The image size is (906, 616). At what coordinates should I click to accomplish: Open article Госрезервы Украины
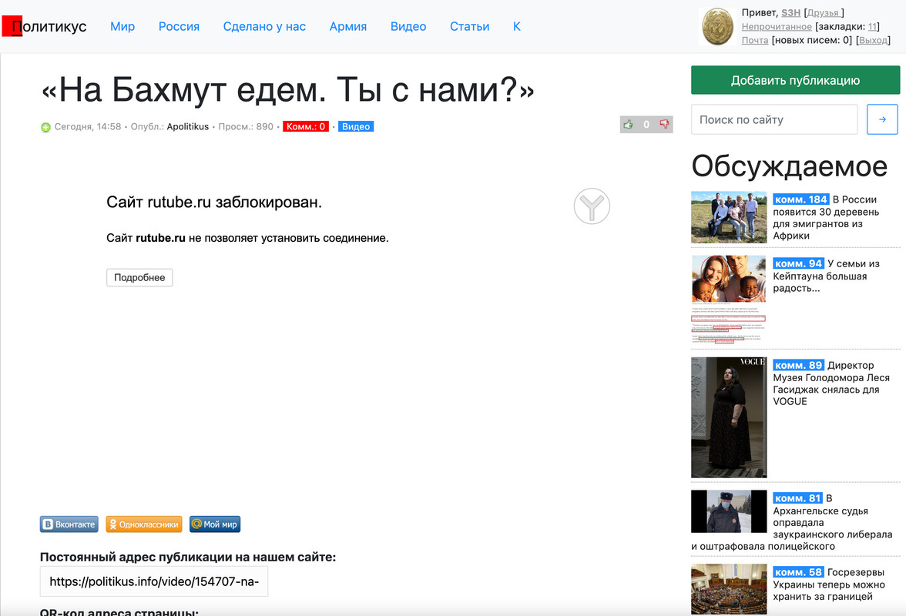tap(829, 584)
